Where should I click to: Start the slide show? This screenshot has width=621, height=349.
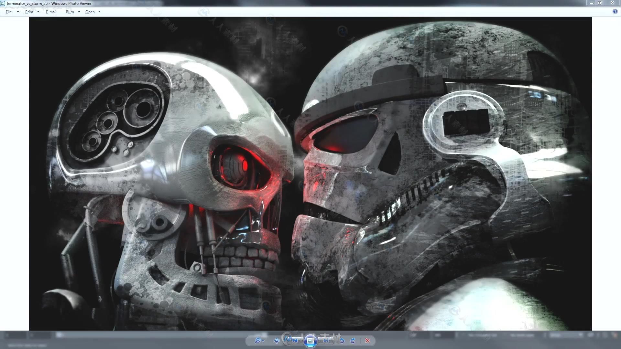coord(310,341)
